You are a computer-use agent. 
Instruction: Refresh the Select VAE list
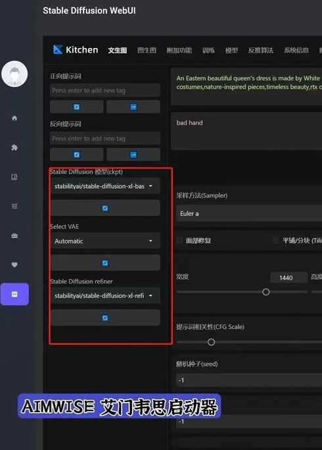[105, 263]
